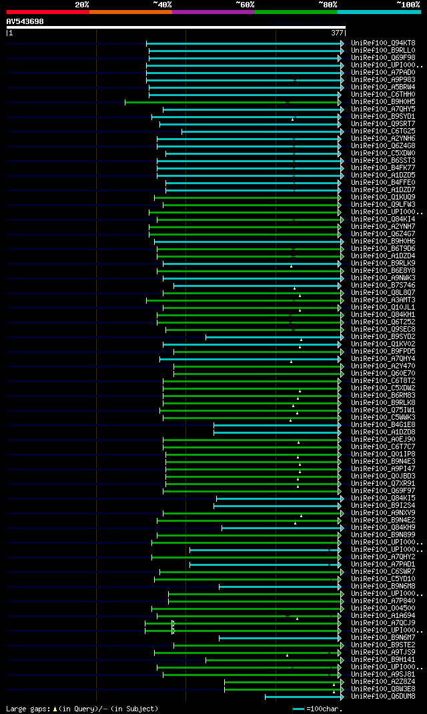This screenshot has width=427, height=714.
Task: Click the red 20% identity legend segment
Action: [48, 12]
